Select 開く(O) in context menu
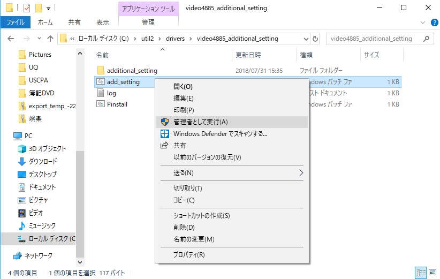This screenshot has height=279, width=440. point(232,86)
